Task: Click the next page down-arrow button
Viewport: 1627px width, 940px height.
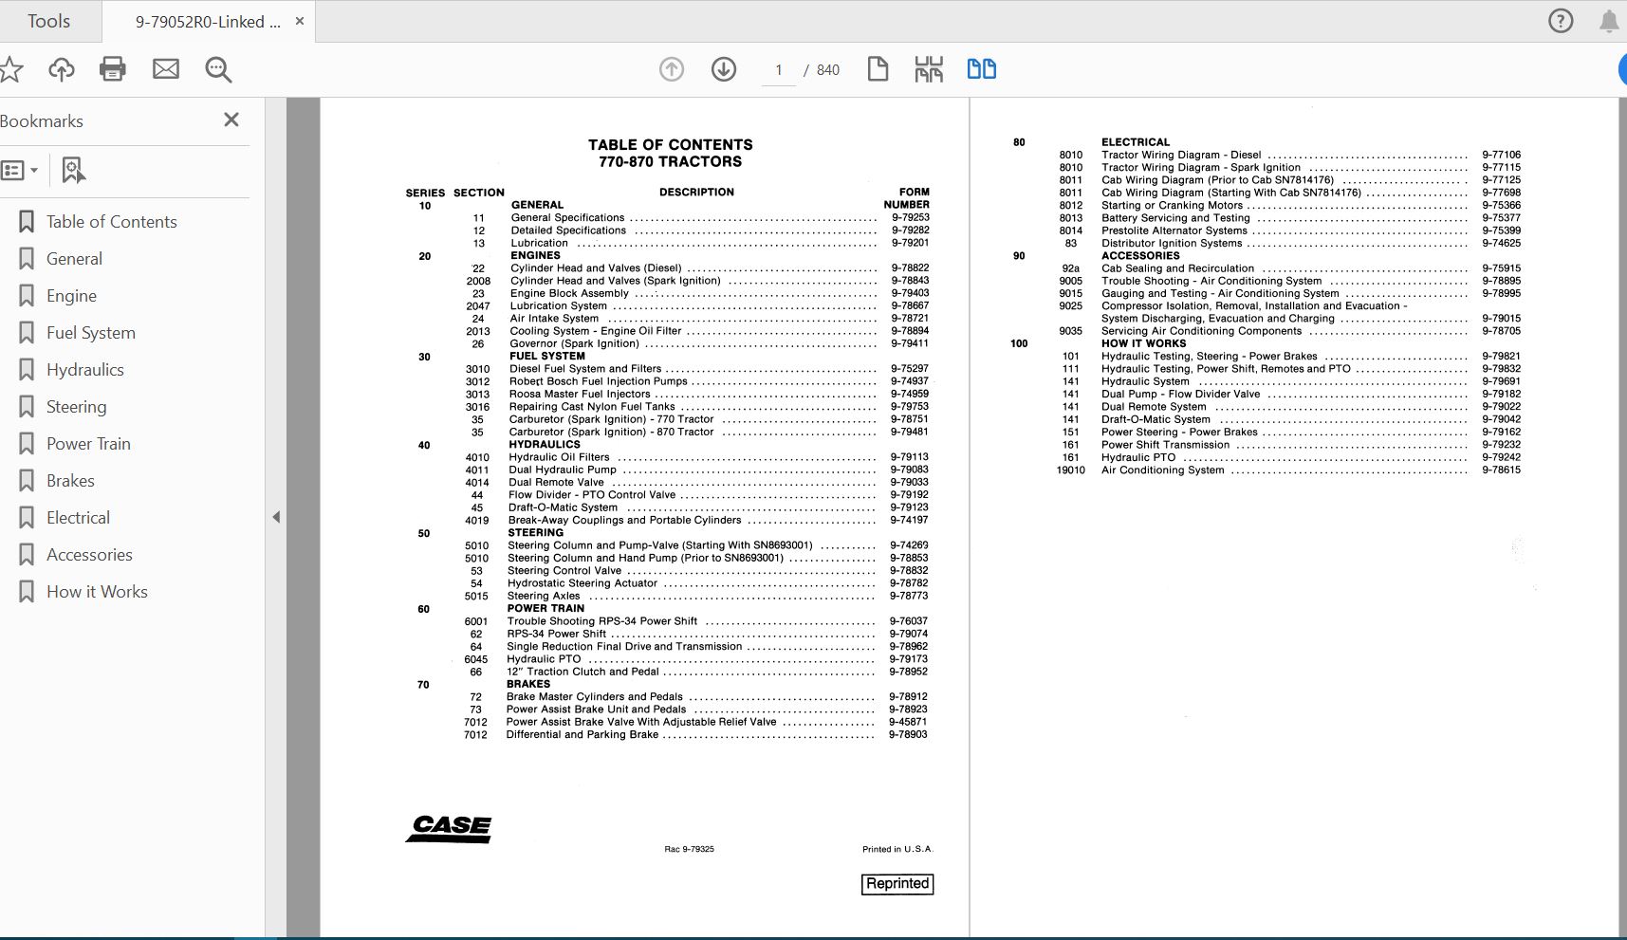Action: (724, 69)
